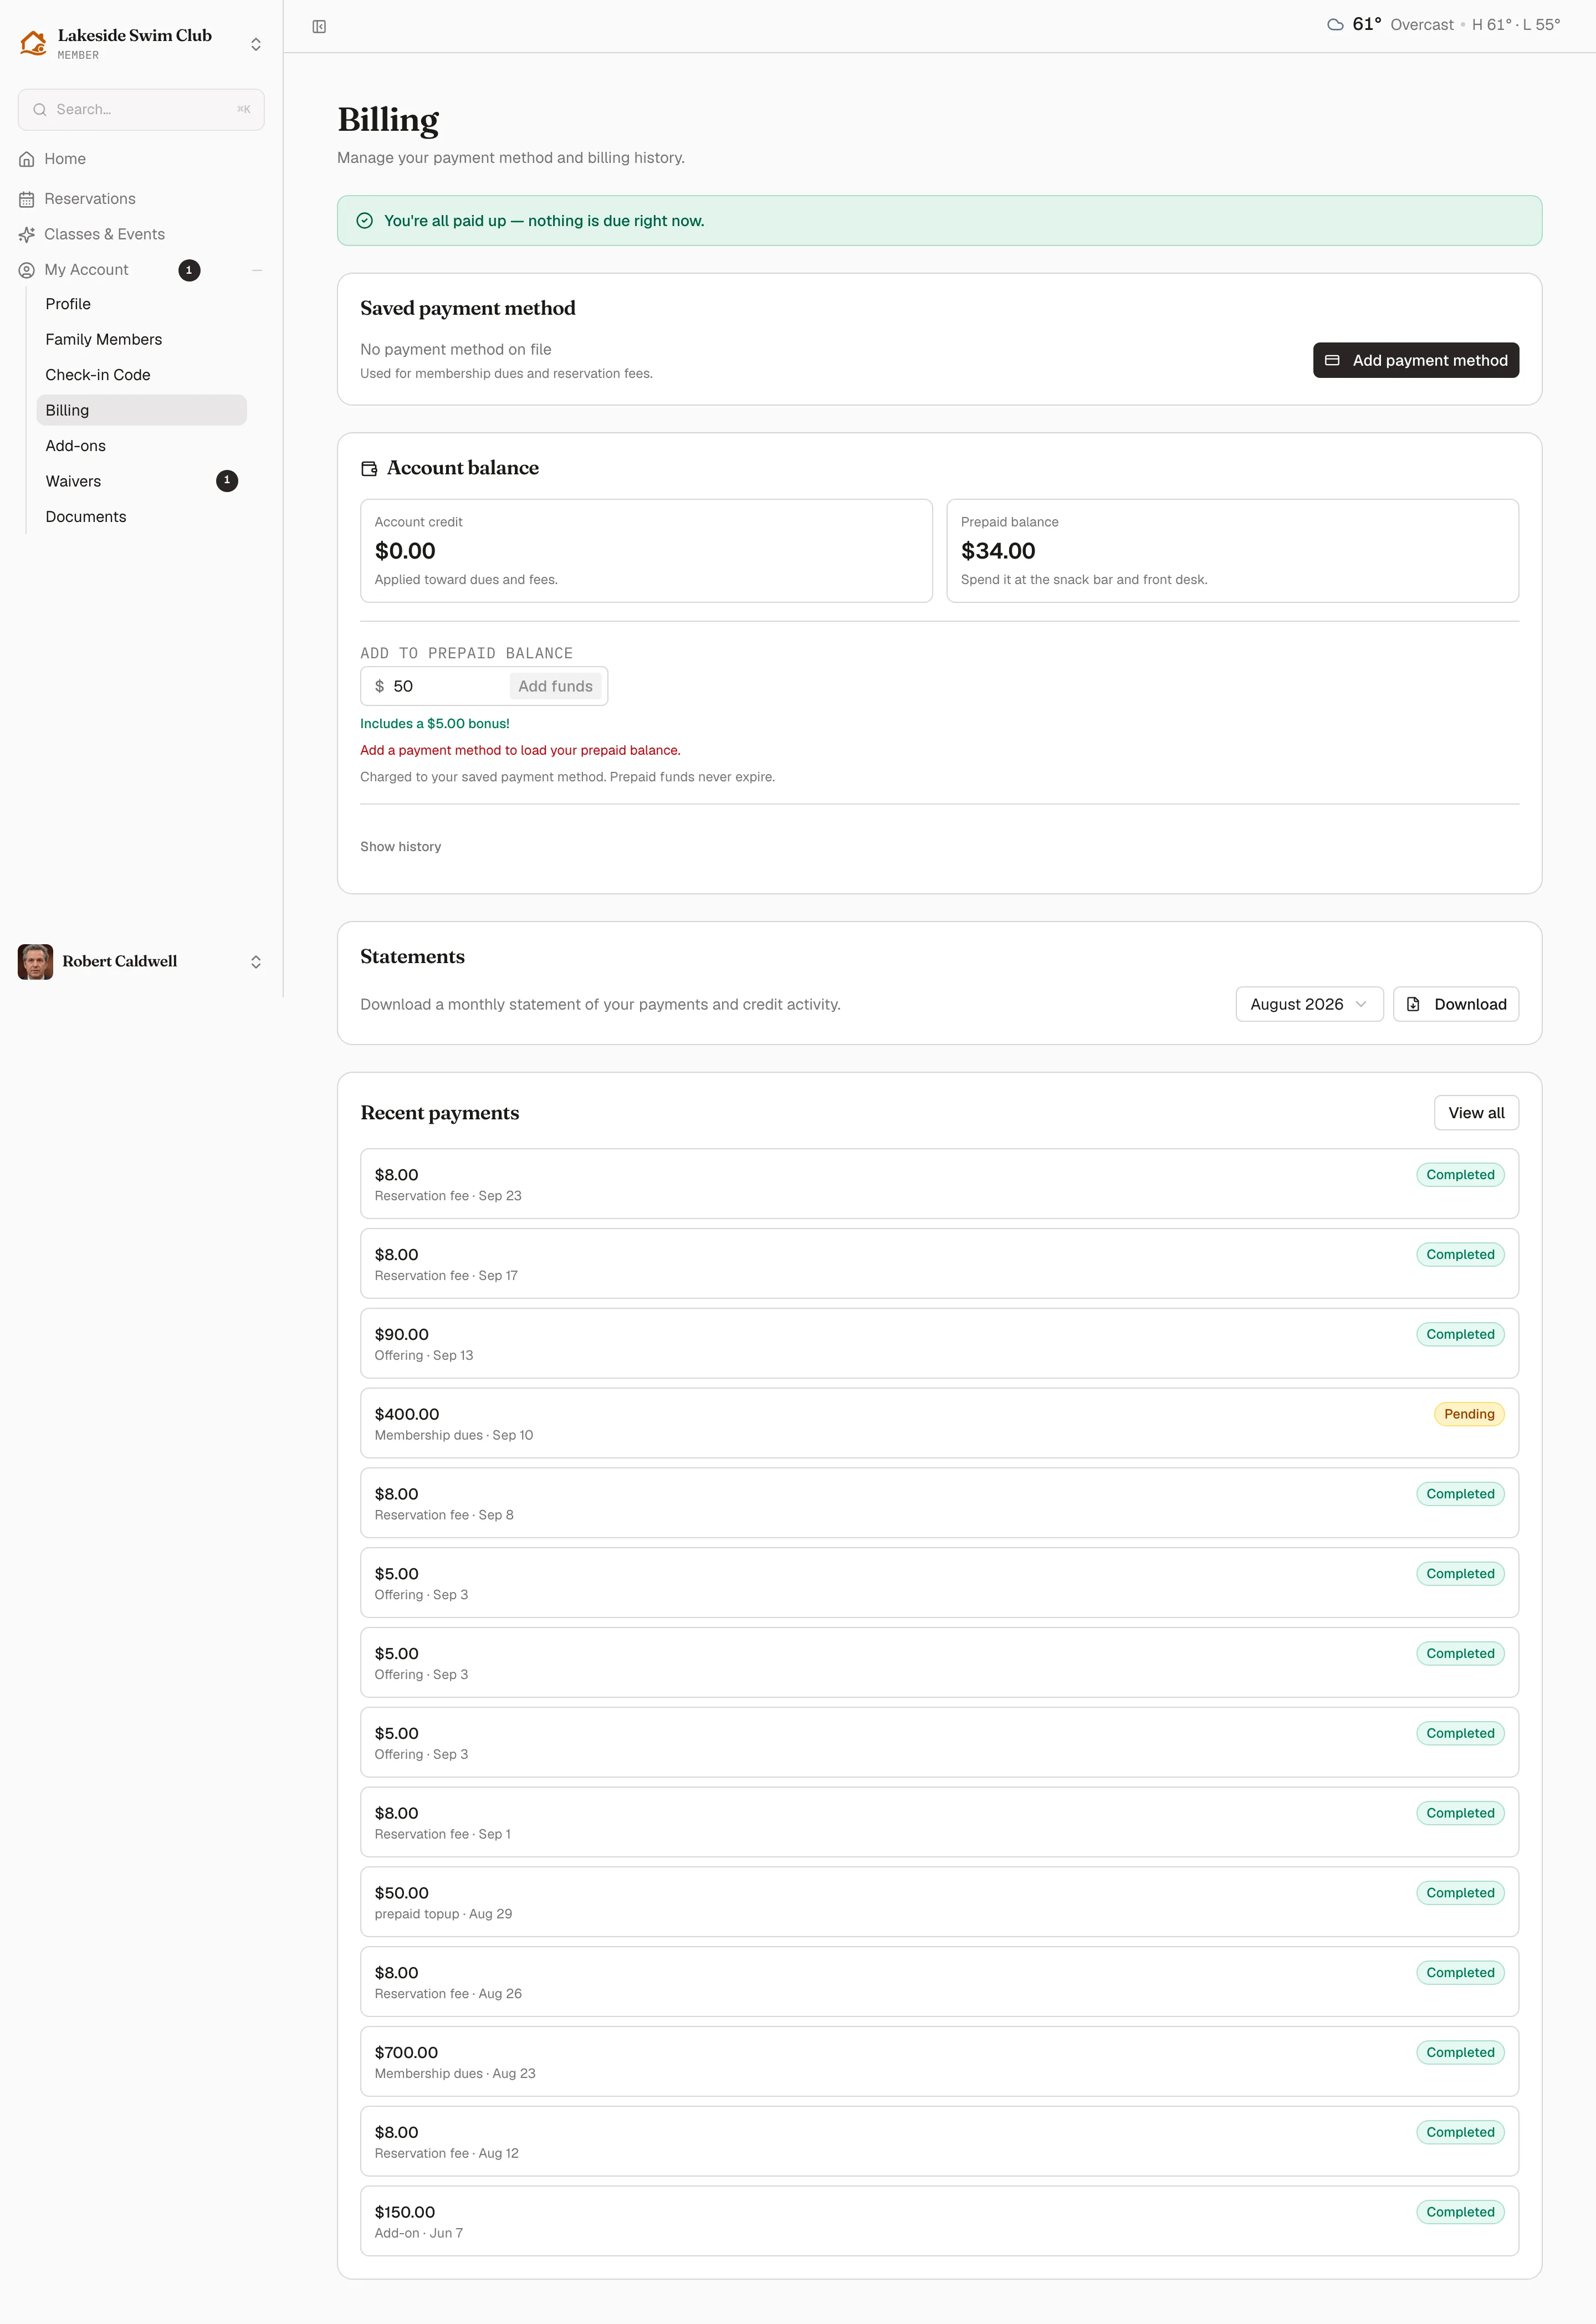Download the monthly statement
Image resolution: width=1596 pixels, height=2324 pixels.
(x=1455, y=1004)
